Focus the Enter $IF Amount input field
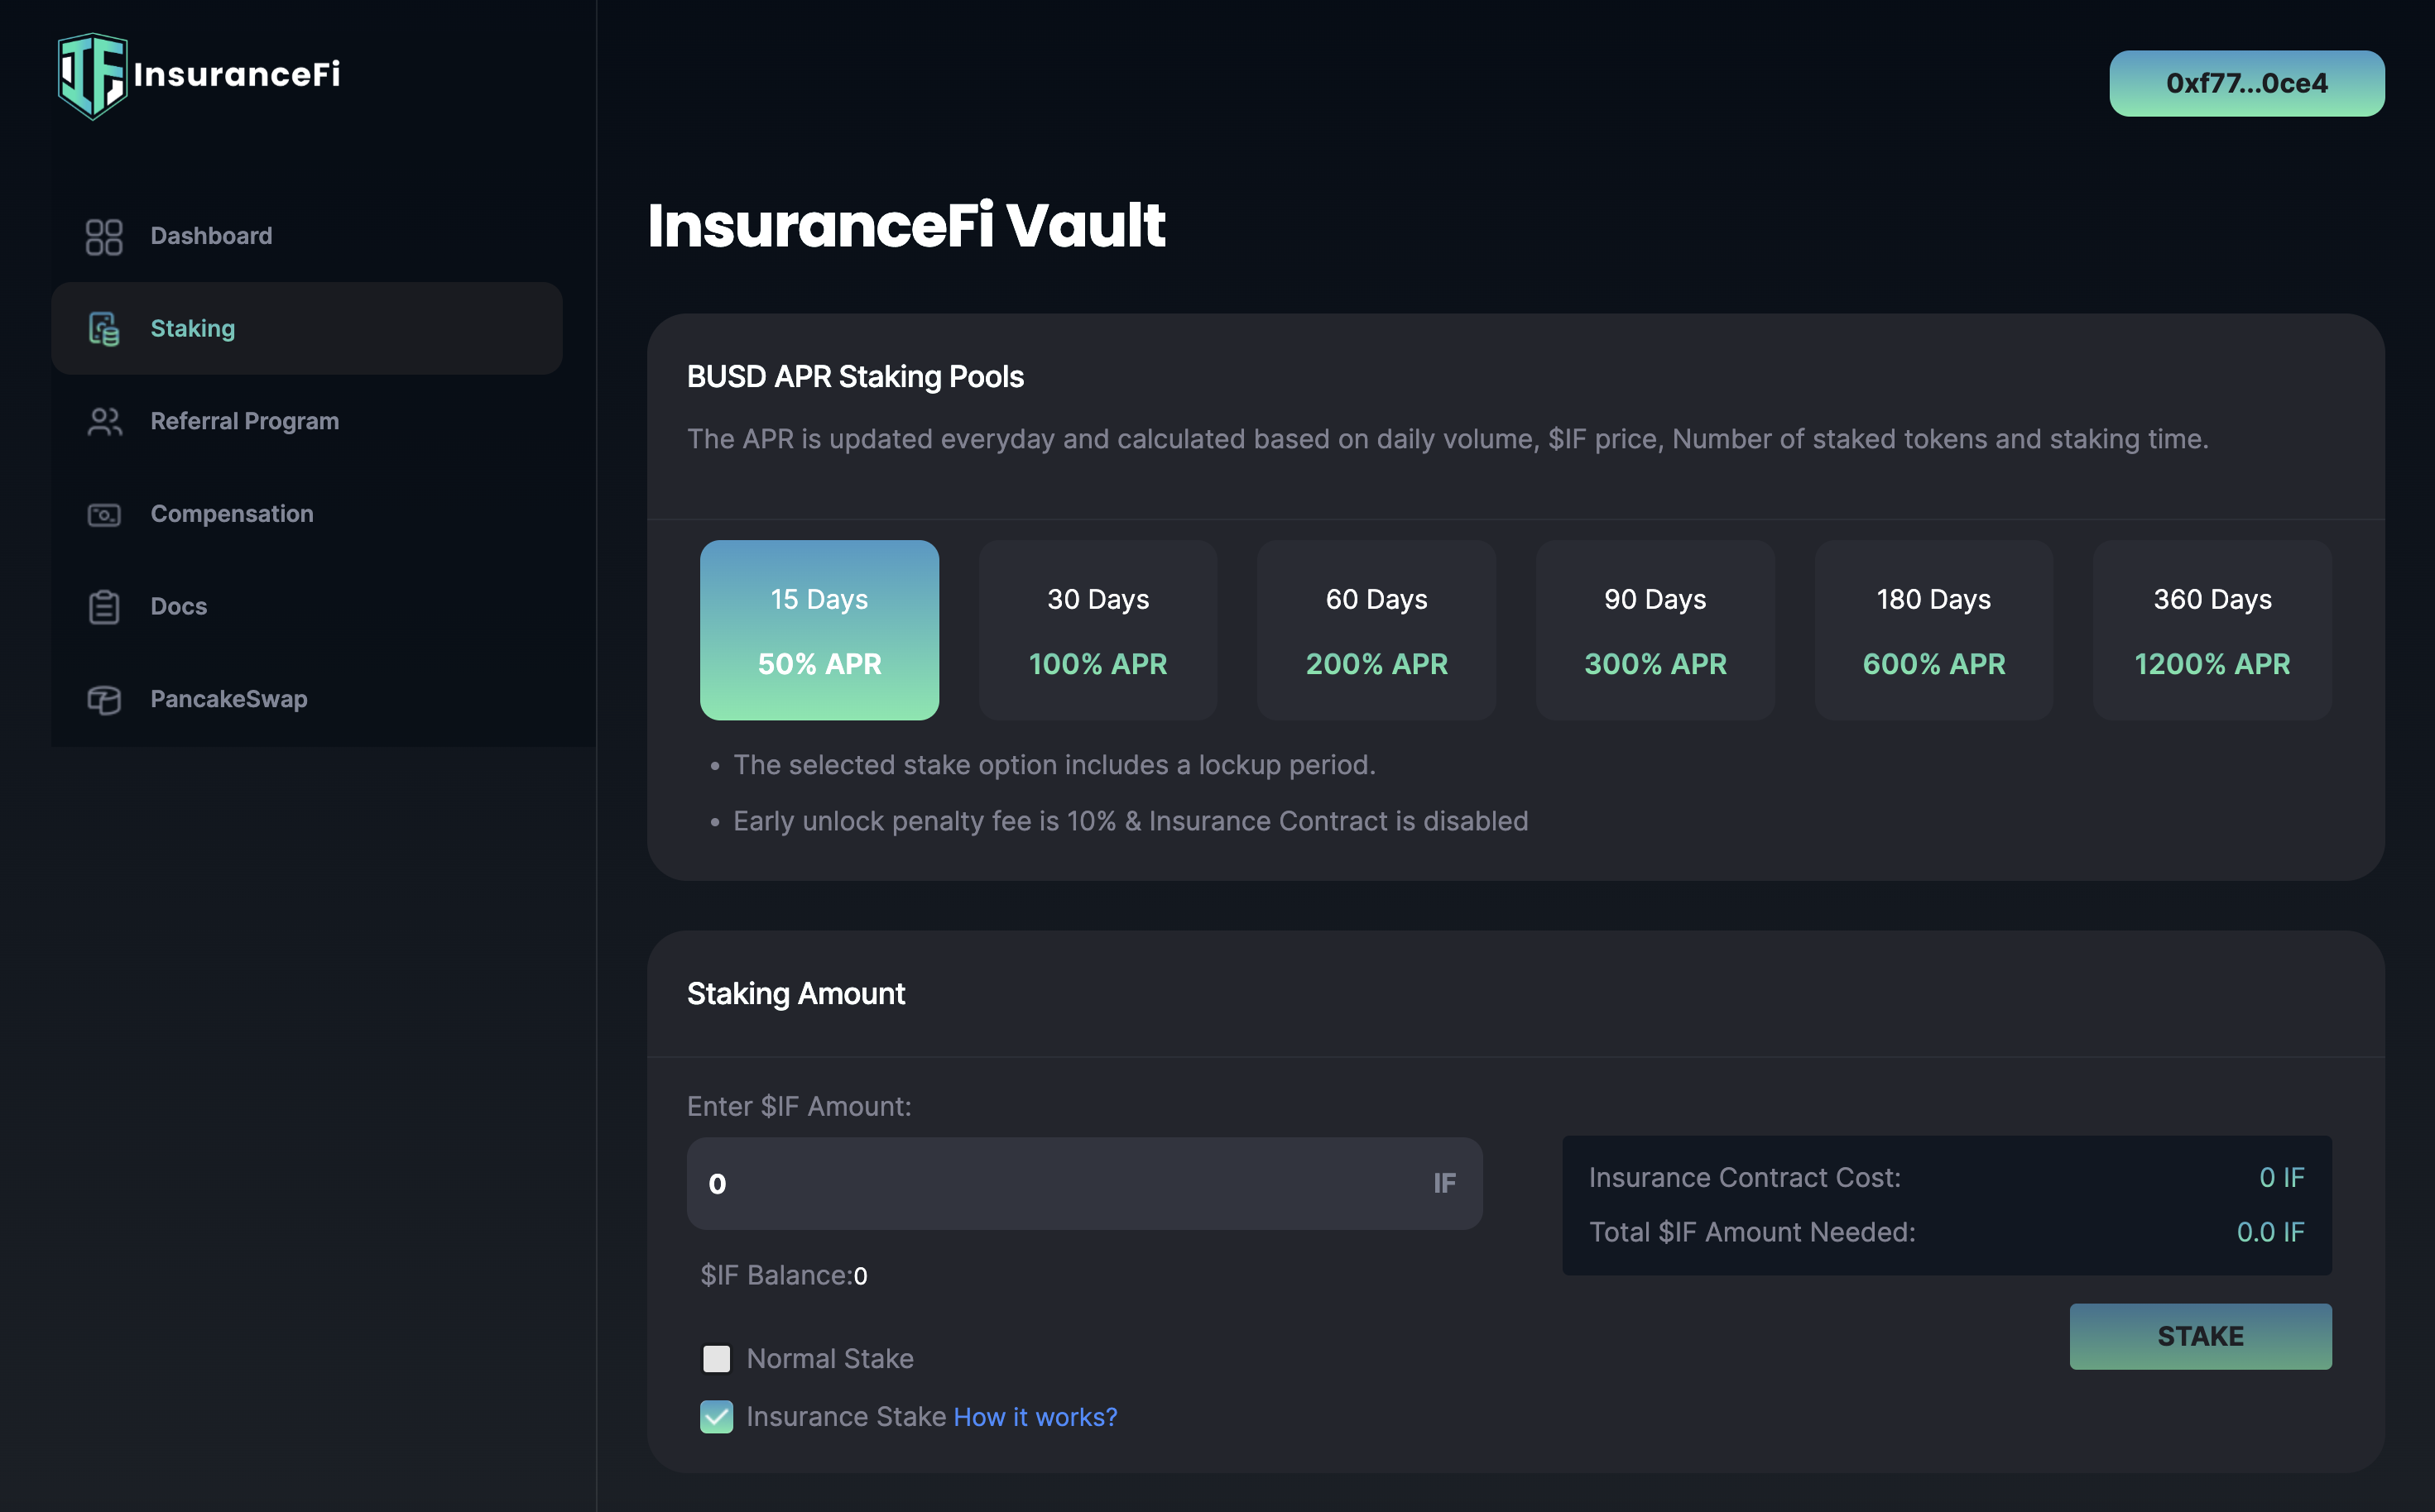This screenshot has width=2435, height=1512. [x=1060, y=1183]
